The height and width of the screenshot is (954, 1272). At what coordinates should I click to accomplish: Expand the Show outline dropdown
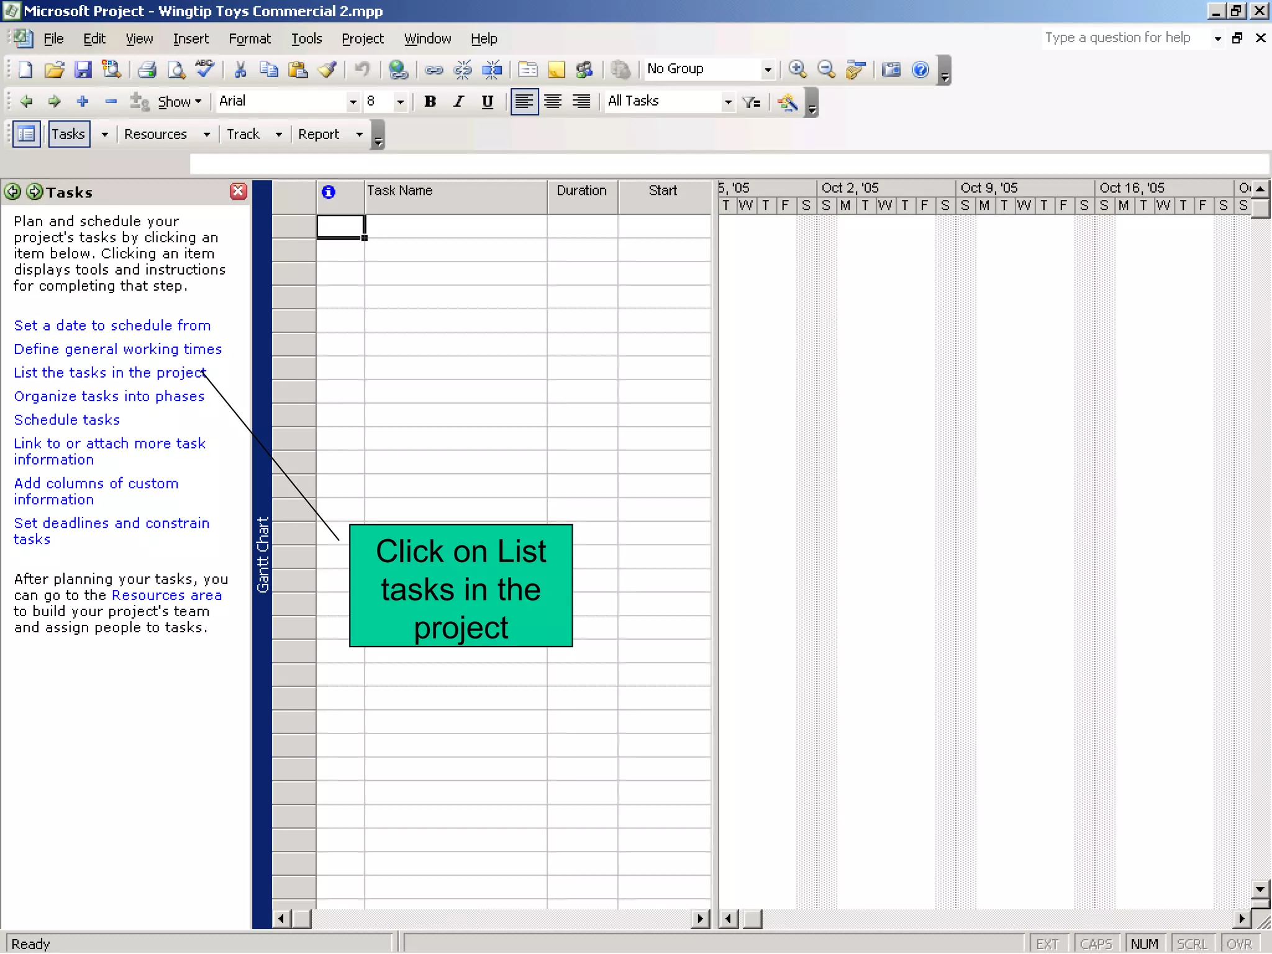[179, 102]
